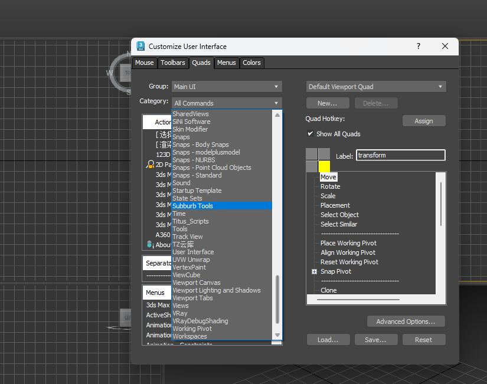Click the category list scrollbar thumb
Viewport: 487px width, 384px height.
(x=277, y=299)
